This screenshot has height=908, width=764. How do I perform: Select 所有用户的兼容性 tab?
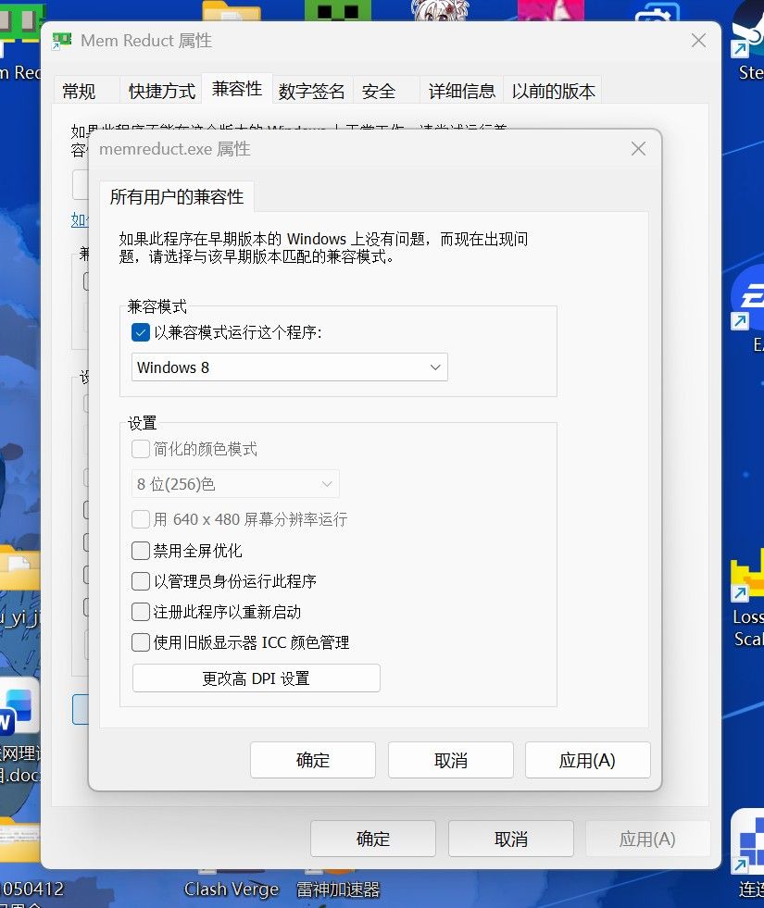tap(177, 197)
